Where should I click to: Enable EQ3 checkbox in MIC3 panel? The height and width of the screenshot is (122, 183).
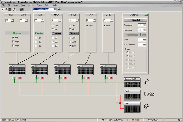(x=36, y=46)
